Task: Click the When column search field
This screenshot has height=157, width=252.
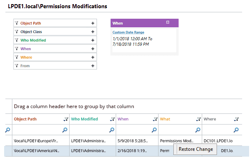Action: (134, 130)
